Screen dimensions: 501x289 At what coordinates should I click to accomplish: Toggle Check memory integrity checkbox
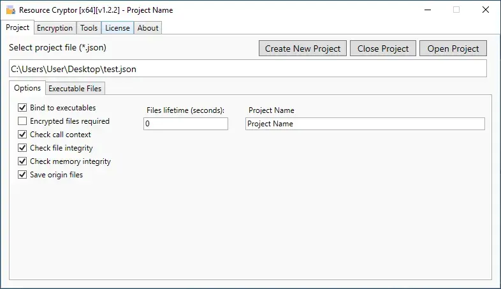tap(22, 161)
